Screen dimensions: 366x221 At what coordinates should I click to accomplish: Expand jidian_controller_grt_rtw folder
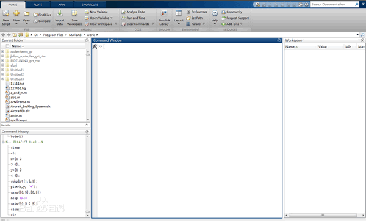tap(2, 56)
